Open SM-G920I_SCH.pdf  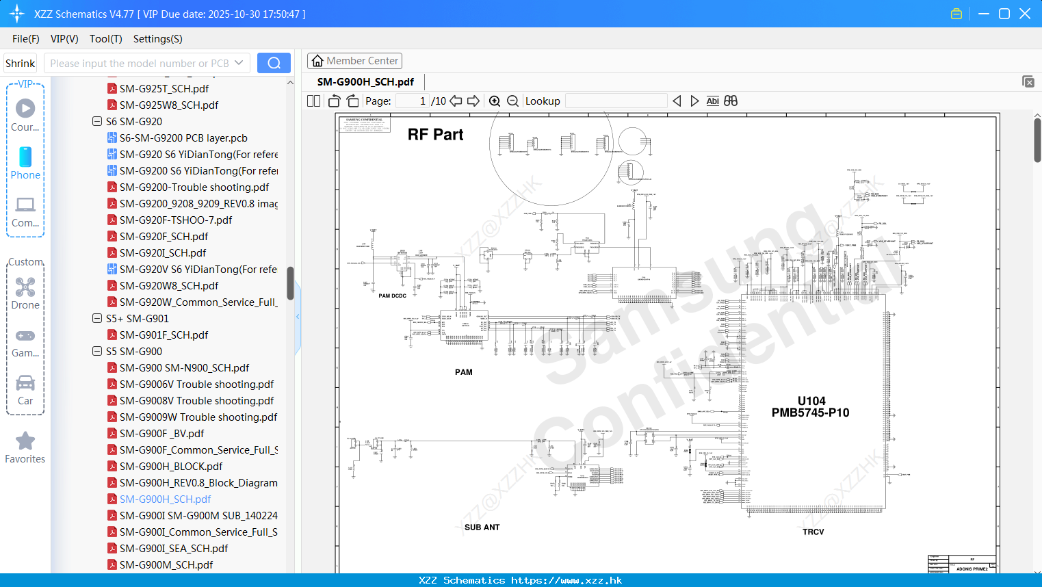pyautogui.click(x=157, y=252)
